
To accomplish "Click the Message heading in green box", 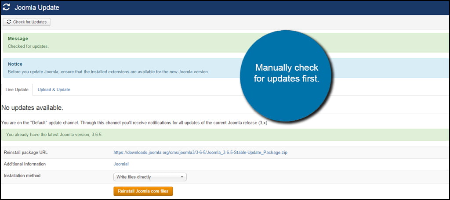I will [18, 39].
